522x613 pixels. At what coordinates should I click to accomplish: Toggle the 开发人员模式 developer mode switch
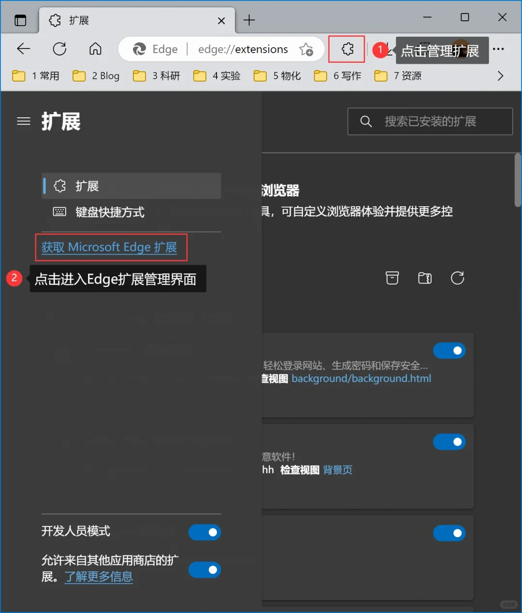pyautogui.click(x=204, y=532)
